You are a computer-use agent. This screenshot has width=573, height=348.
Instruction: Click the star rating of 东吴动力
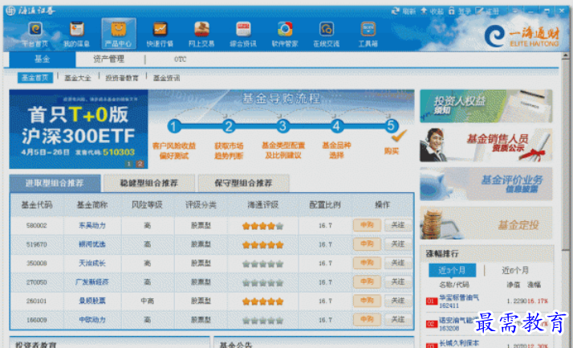pyautogui.click(x=262, y=226)
